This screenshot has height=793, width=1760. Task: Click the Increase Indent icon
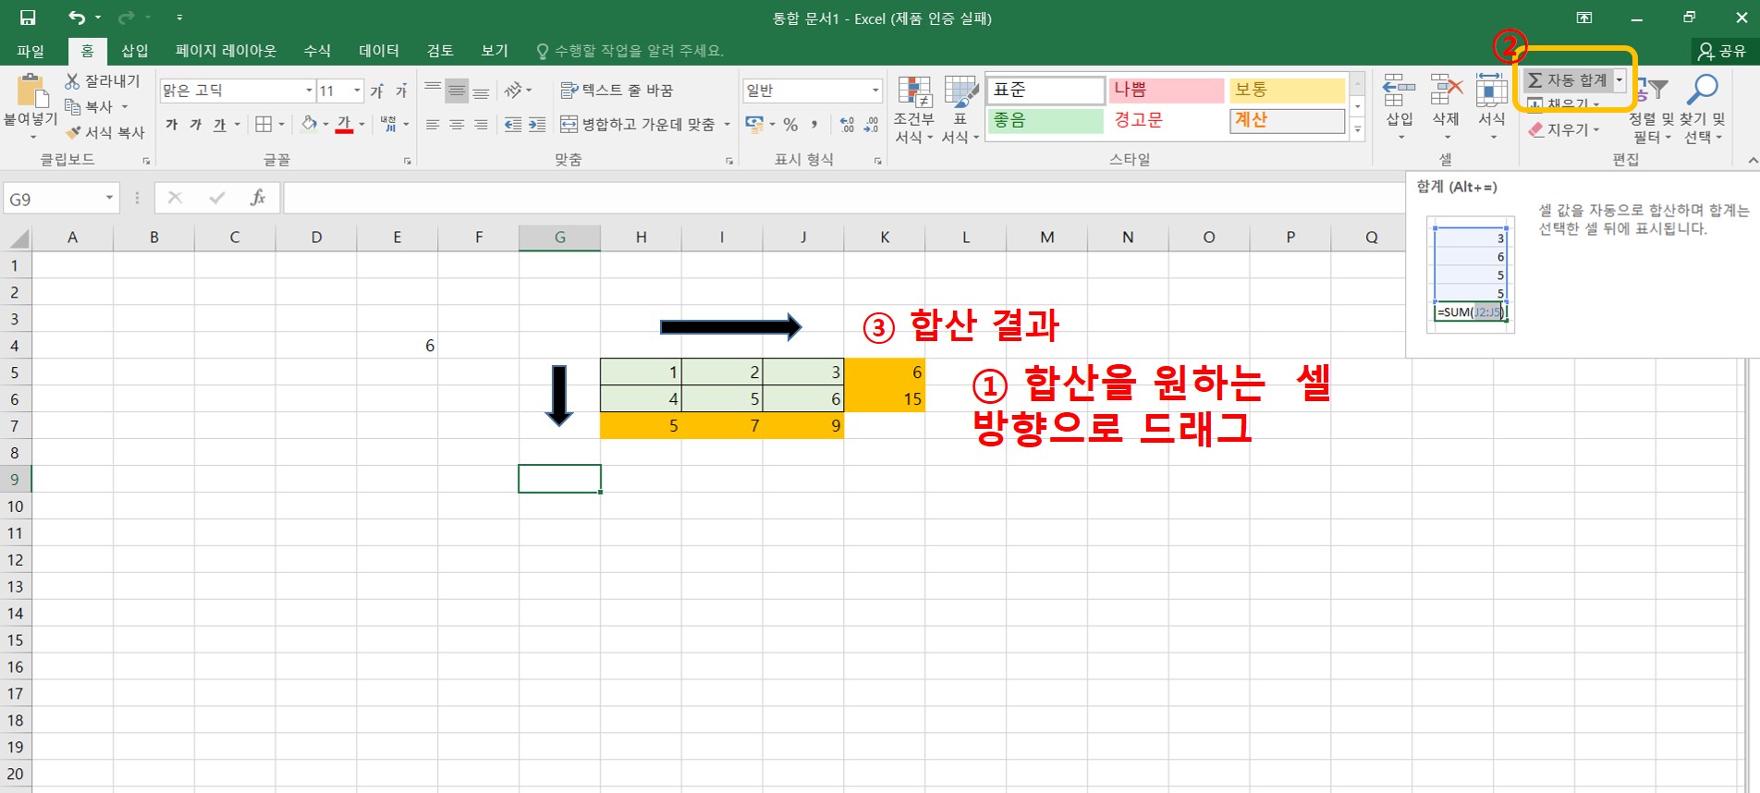(537, 124)
